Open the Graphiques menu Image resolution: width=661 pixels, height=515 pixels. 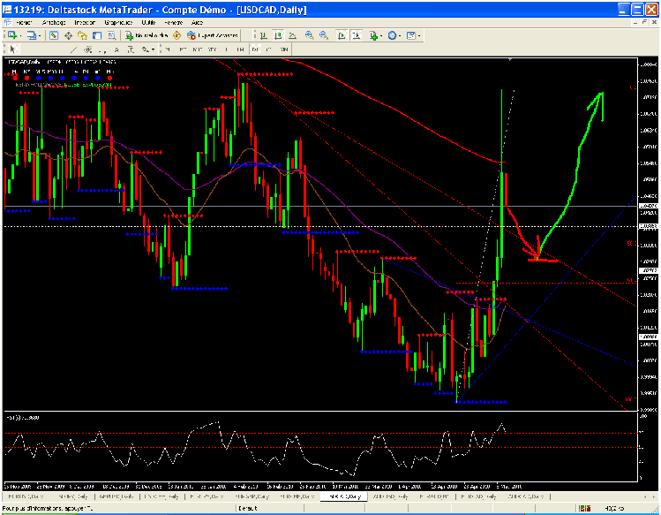point(118,22)
